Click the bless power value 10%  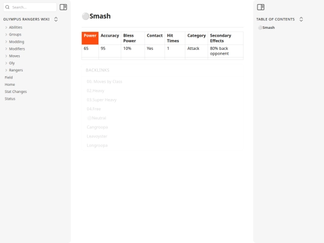tap(127, 49)
